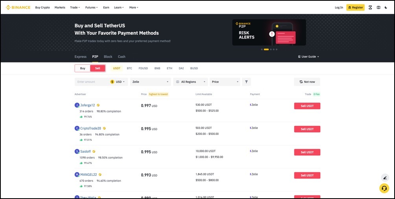Select the BUSD coin tab

point(194,68)
